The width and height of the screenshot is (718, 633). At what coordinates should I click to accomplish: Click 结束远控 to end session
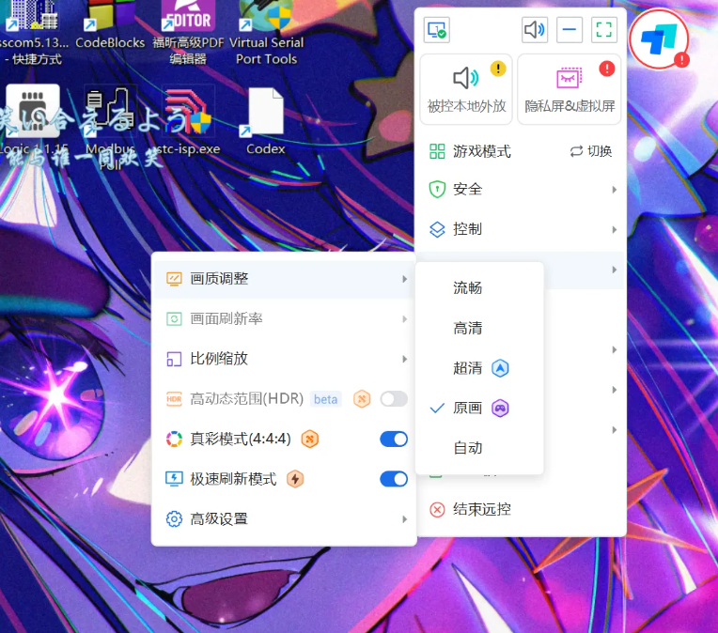click(482, 509)
